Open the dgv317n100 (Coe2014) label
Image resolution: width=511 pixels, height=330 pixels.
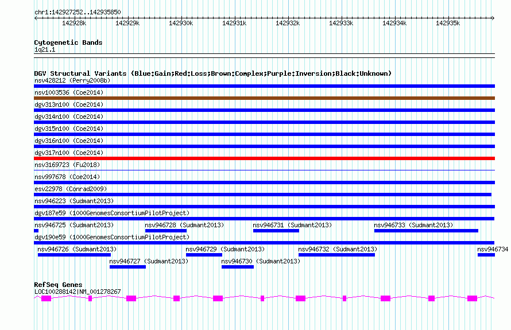(x=69, y=153)
